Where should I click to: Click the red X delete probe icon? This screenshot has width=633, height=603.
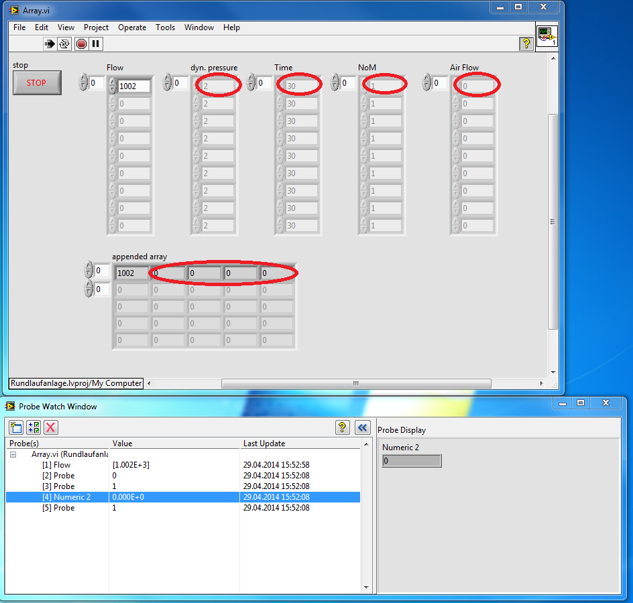pos(51,427)
